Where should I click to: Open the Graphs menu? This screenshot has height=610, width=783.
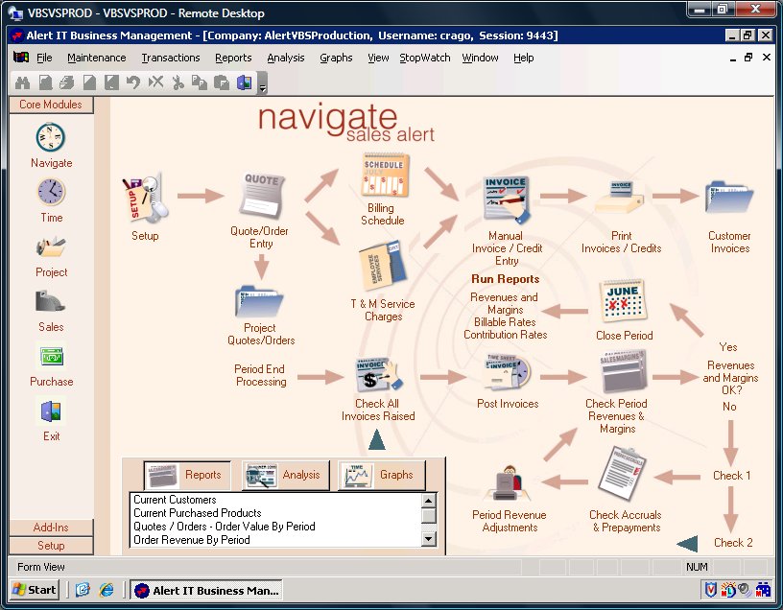(x=336, y=58)
